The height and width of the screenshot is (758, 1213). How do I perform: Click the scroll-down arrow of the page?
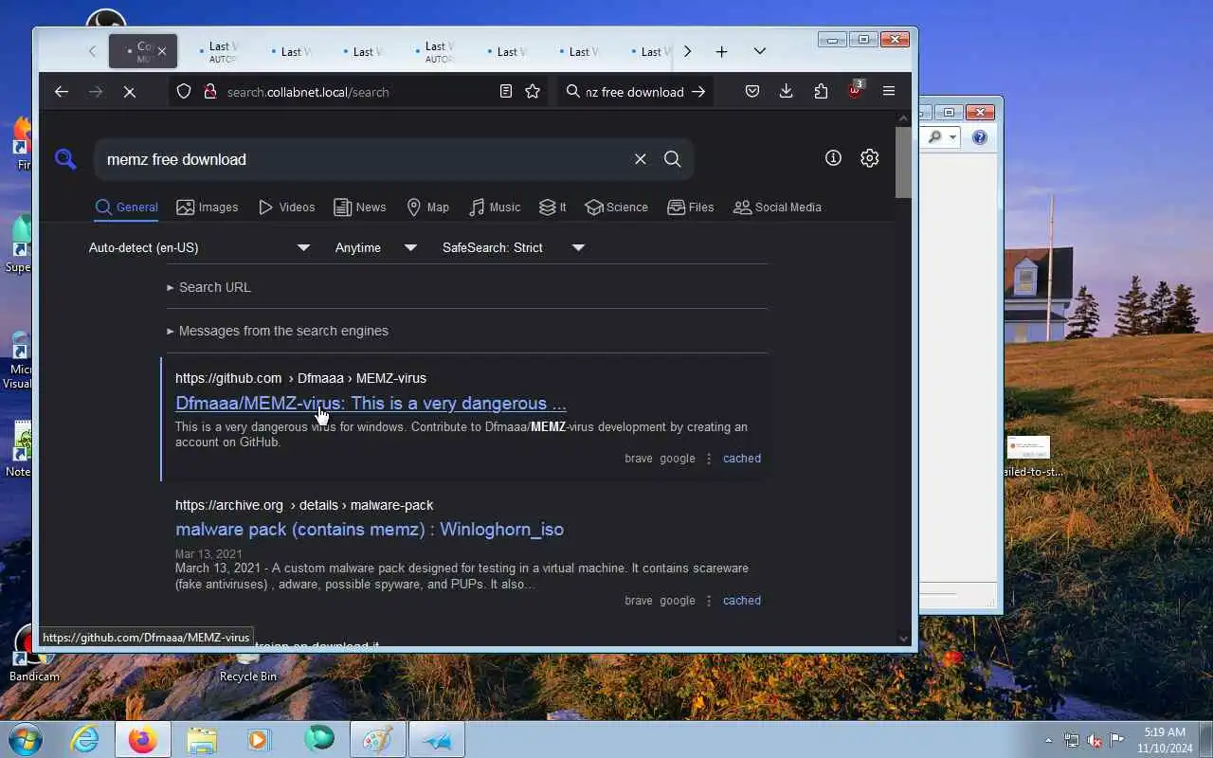[903, 640]
